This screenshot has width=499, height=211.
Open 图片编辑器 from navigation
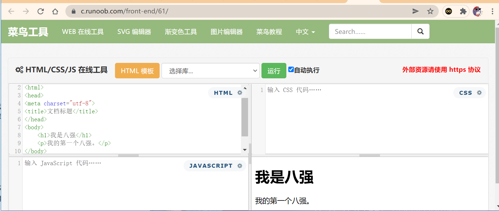(226, 32)
